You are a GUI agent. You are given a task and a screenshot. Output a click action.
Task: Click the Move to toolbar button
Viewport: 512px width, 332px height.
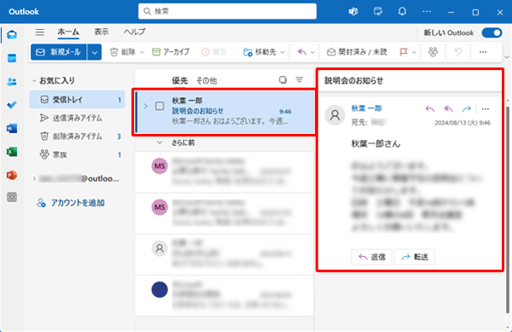coord(259,52)
